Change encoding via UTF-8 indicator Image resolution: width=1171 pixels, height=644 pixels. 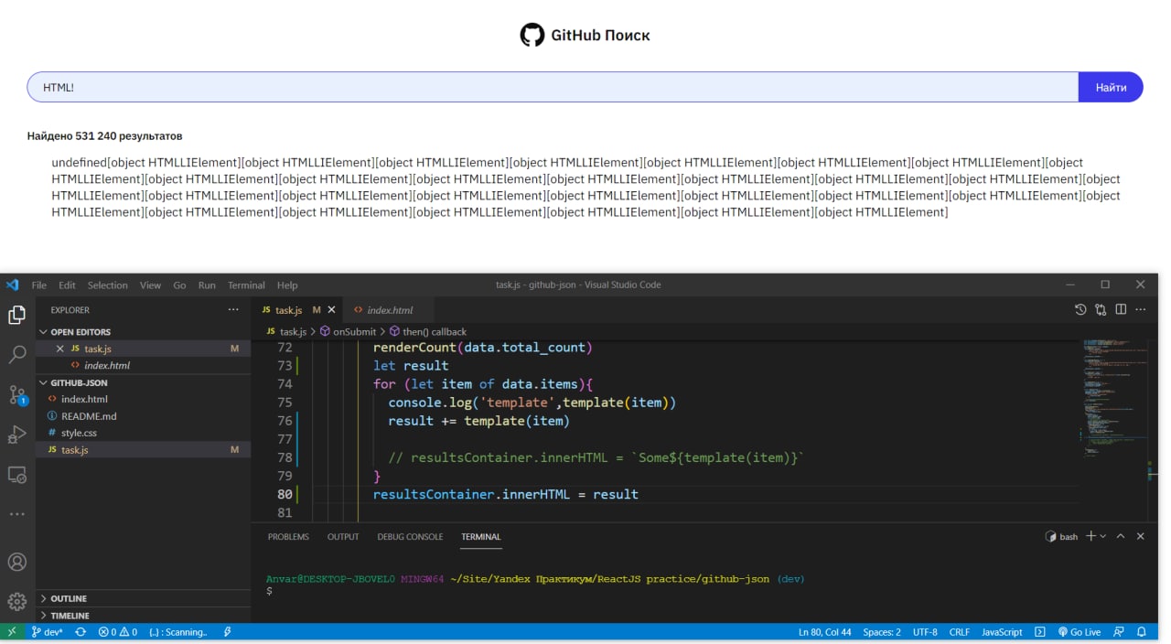click(x=925, y=632)
